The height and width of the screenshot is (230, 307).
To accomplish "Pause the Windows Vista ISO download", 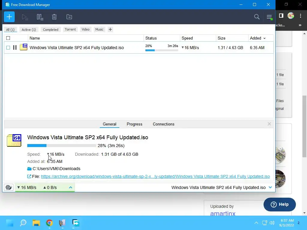I will coord(15,48).
